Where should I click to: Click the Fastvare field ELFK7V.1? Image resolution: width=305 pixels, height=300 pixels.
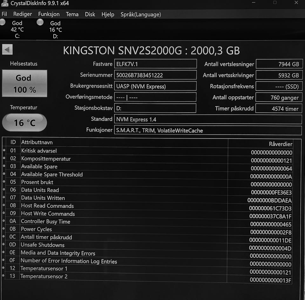[x=155, y=64]
